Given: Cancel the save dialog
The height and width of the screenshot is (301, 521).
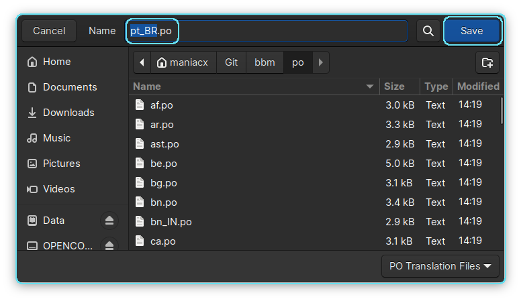Looking at the screenshot, I should tap(49, 31).
